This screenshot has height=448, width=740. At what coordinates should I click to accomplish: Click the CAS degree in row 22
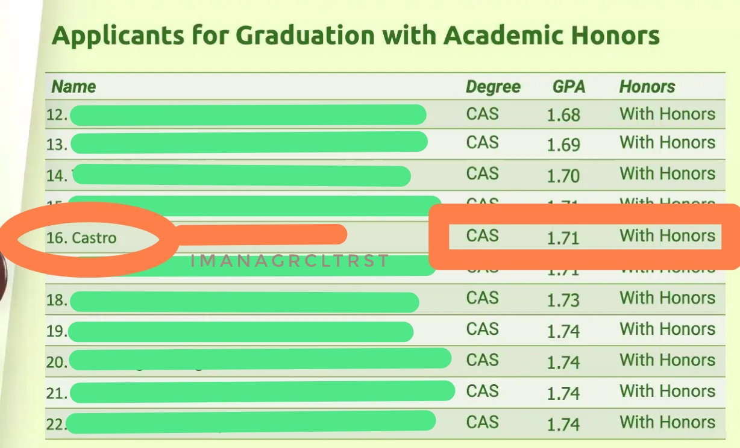482,422
